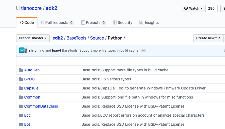
Task: Open Eot row license commit message
Action: (133, 124)
